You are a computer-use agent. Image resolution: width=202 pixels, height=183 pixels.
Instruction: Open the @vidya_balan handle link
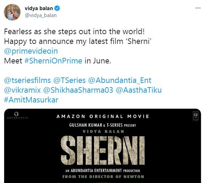coord(40,15)
